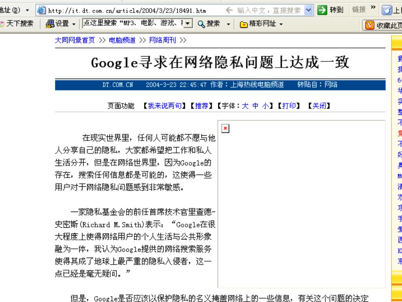Click the 输入中文，直接搜索 field
Image resolution: width=402 pixels, height=302 pixels.
[269, 10]
